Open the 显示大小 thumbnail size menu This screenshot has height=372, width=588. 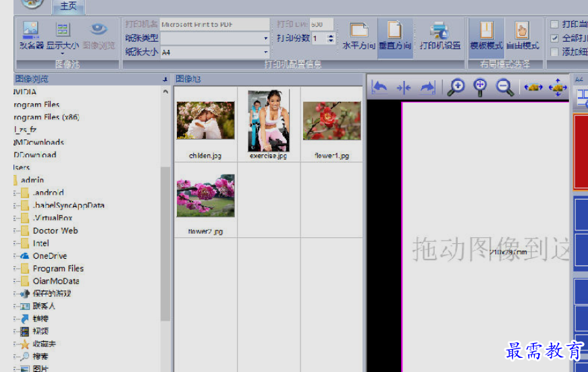pyautogui.click(x=63, y=38)
